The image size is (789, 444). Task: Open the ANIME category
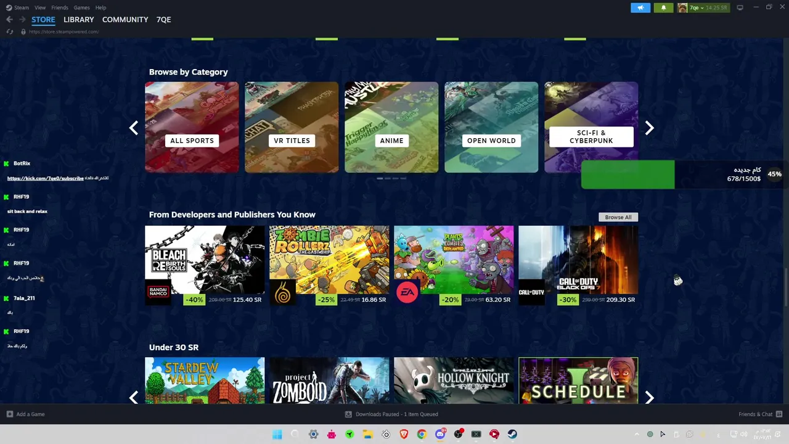[x=391, y=127]
